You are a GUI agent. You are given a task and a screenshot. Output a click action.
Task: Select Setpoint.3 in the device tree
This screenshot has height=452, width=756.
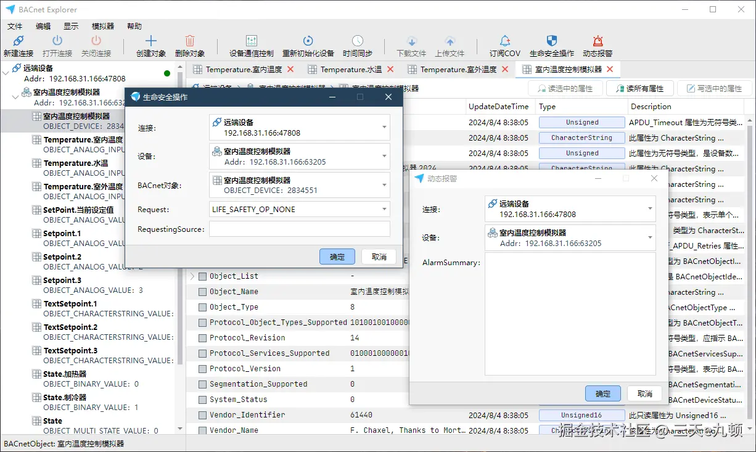point(62,280)
